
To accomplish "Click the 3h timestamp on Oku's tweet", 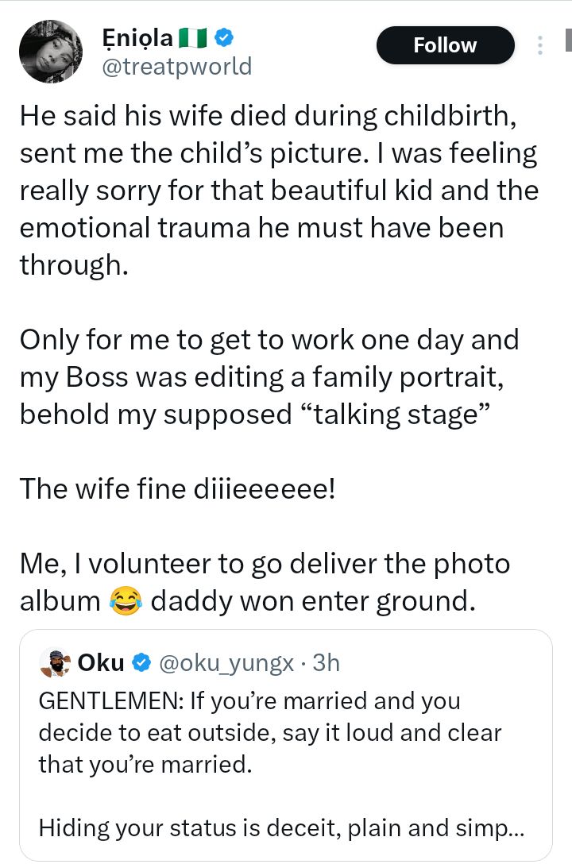I will pyautogui.click(x=325, y=662).
